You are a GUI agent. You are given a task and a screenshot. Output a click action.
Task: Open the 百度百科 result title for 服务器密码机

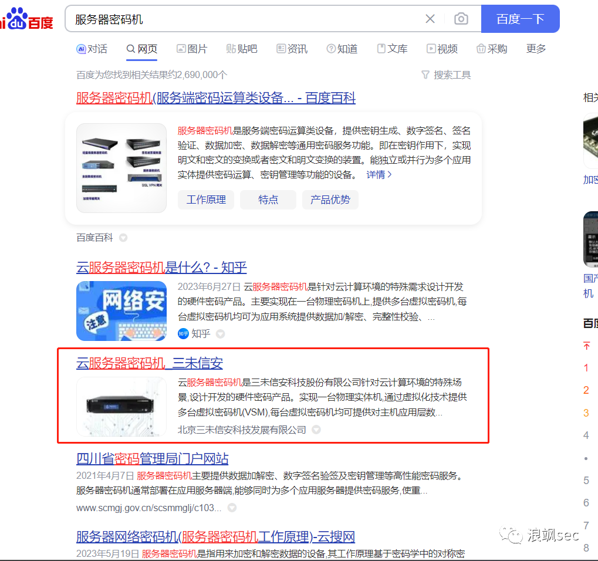click(x=216, y=98)
